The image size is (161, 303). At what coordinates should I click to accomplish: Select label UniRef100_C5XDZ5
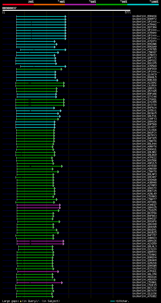click(x=144, y=210)
